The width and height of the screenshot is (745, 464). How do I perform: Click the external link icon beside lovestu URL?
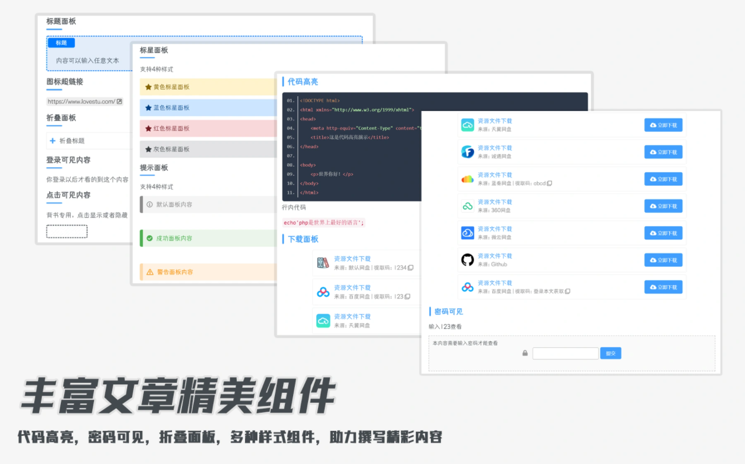(119, 102)
